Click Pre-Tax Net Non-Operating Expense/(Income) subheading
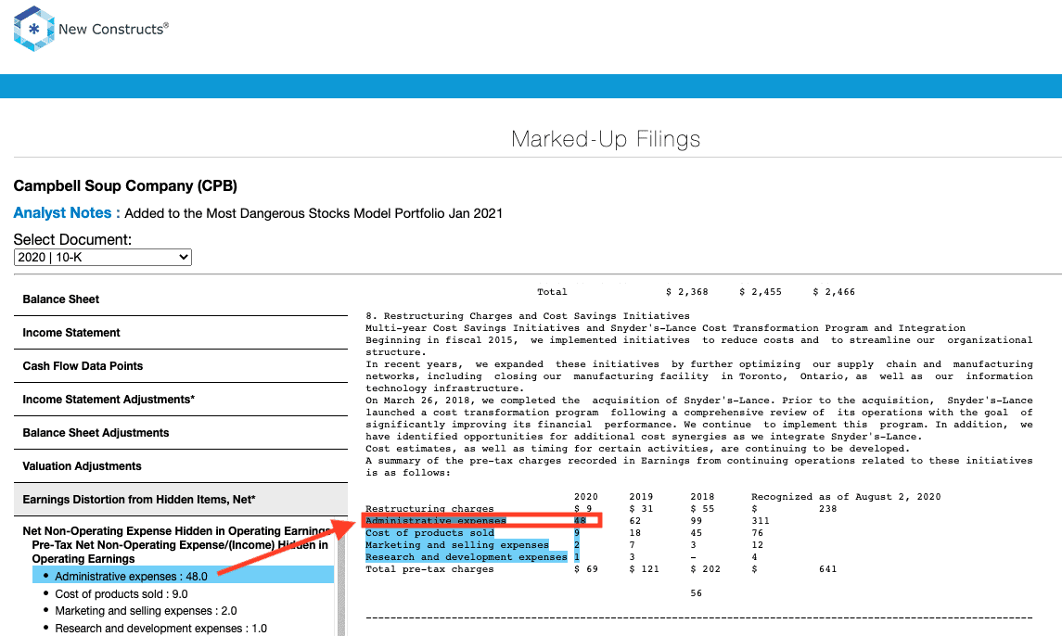1062x636 pixels. click(180, 552)
